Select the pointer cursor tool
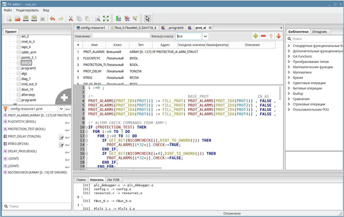Screen dimensions: 344x217 tap(147, 19)
